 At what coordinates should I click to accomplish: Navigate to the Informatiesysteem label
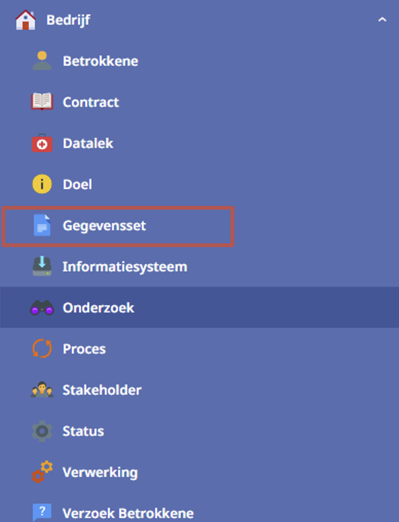click(125, 267)
